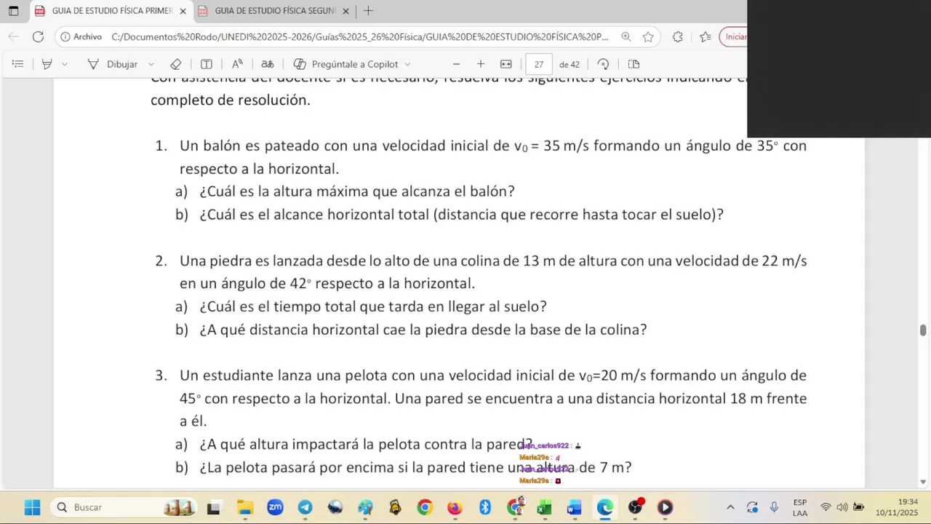
Task: Open Zoom app from taskbar
Action: coord(275,507)
